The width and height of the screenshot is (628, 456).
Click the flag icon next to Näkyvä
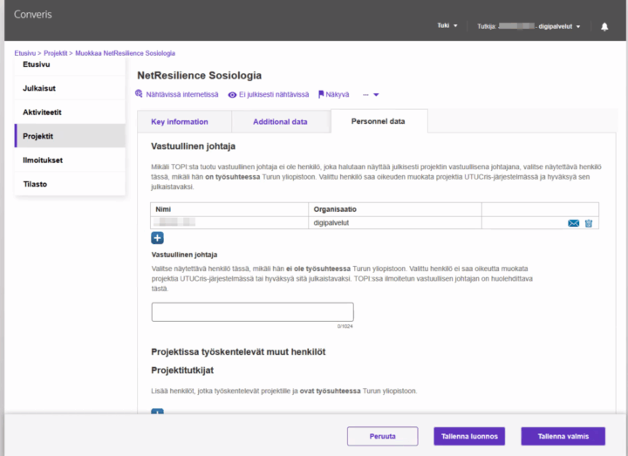click(321, 94)
